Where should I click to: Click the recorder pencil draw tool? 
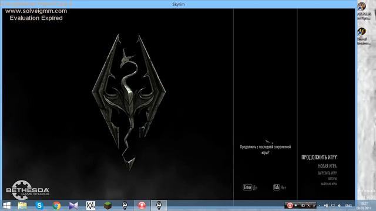pos(308,206)
